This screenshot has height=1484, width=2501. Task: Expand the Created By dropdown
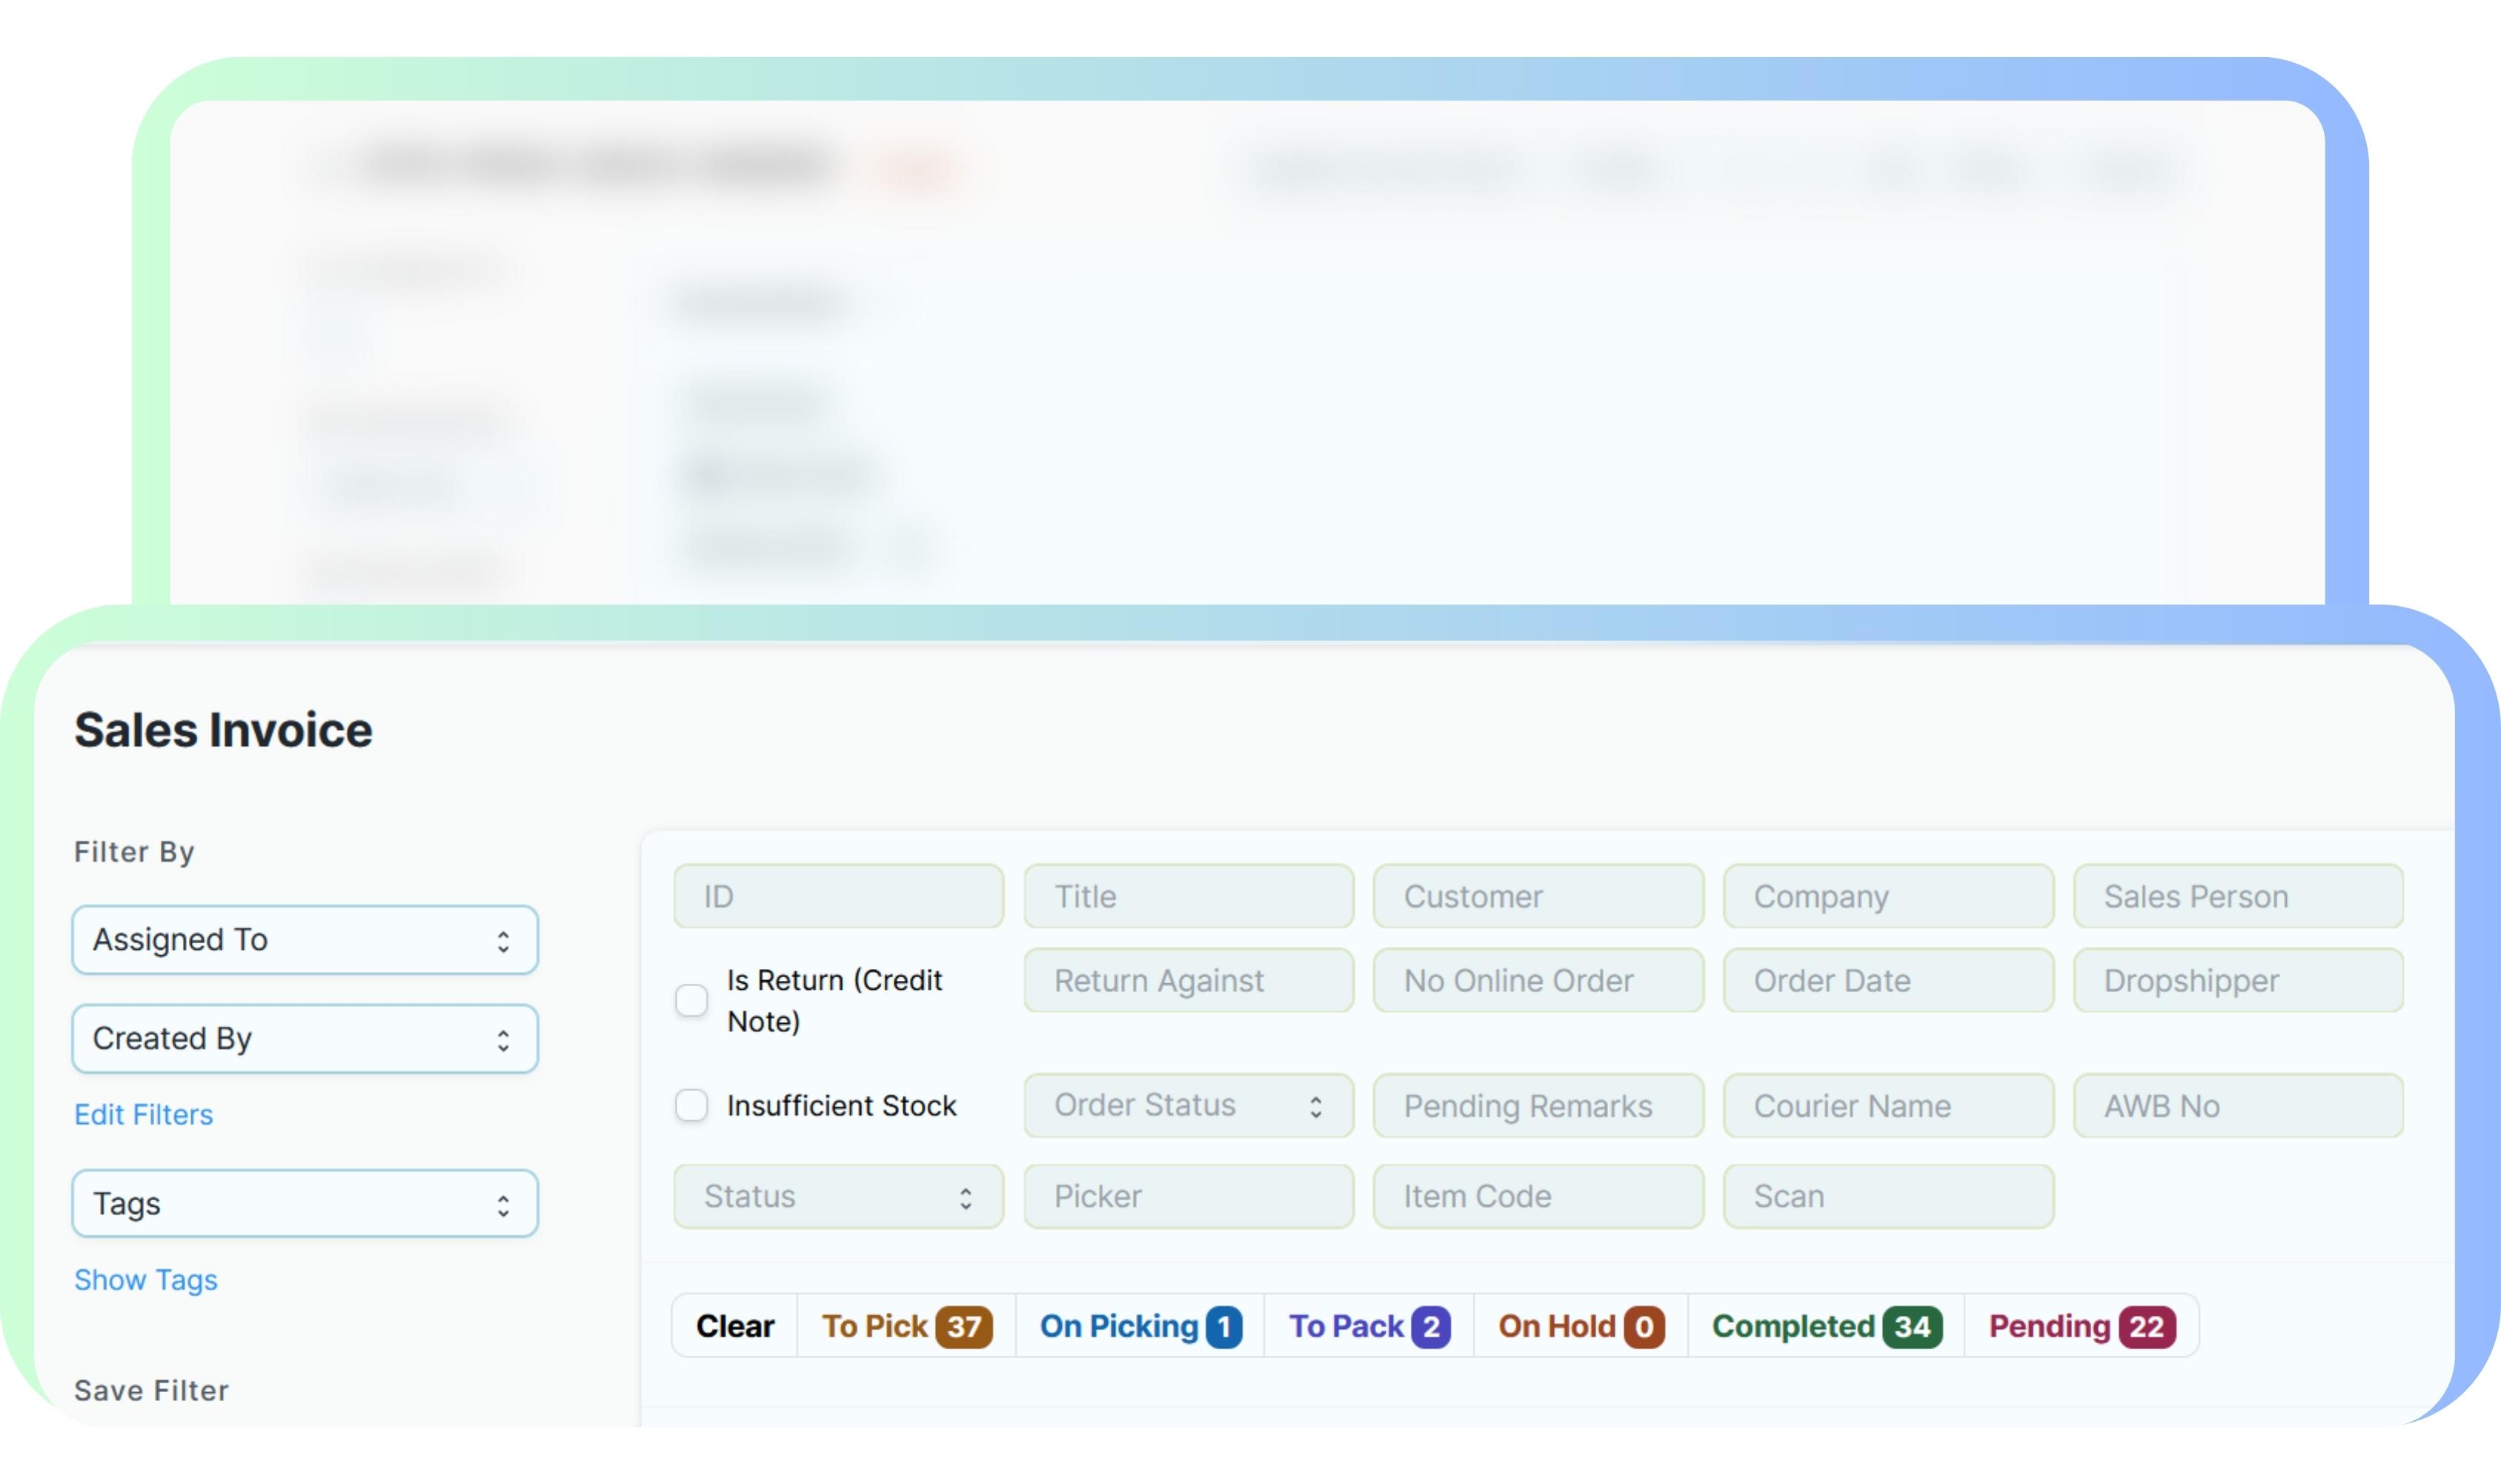click(305, 1039)
